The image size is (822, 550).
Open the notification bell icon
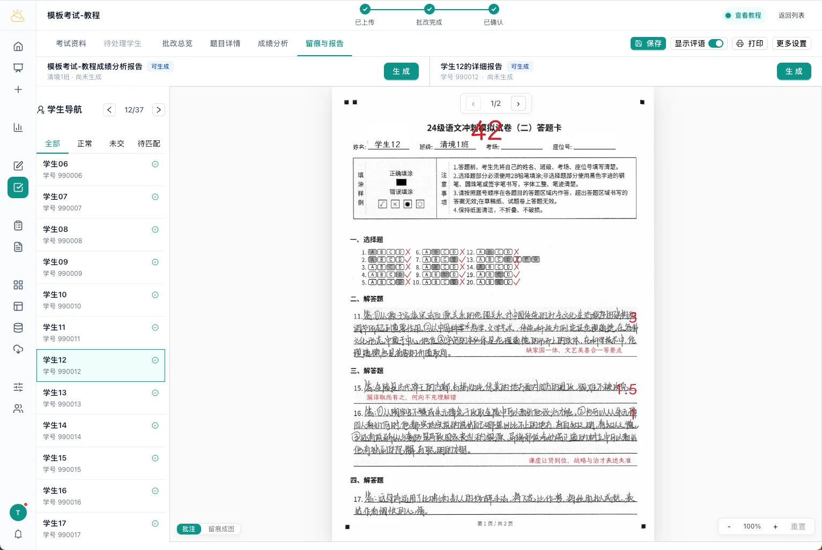[18, 534]
